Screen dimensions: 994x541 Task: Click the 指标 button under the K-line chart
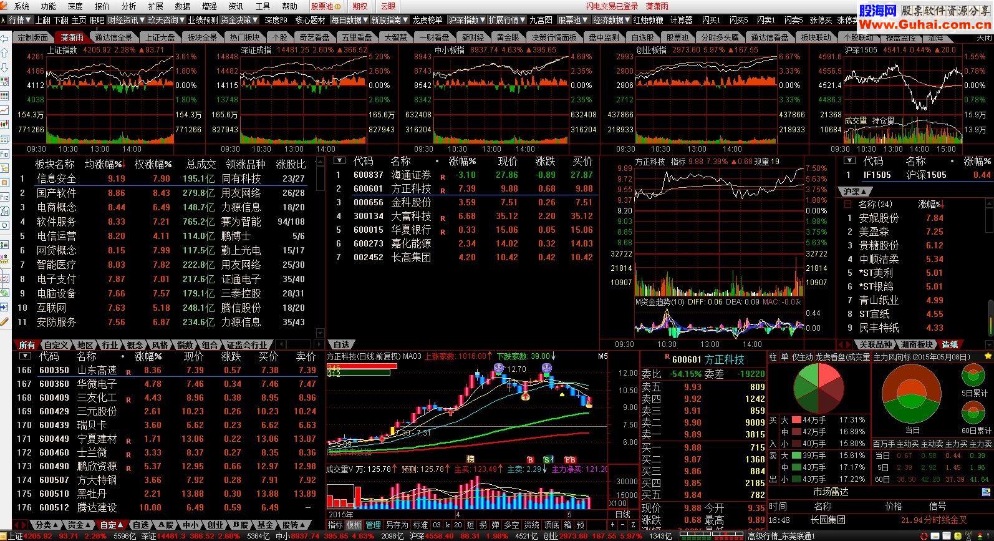[335, 525]
